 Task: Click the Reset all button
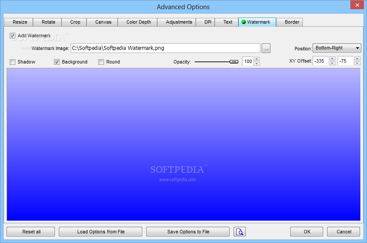31,232
